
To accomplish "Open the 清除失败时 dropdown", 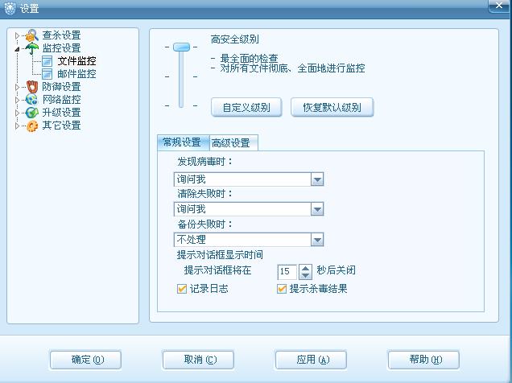I will 317,209.
